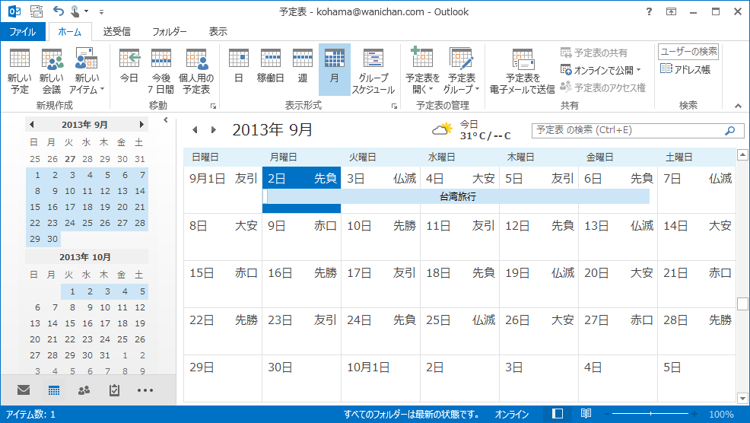Click 27 in the mini calendar previous month row
Image resolution: width=750 pixels, height=423 pixels.
point(70,159)
